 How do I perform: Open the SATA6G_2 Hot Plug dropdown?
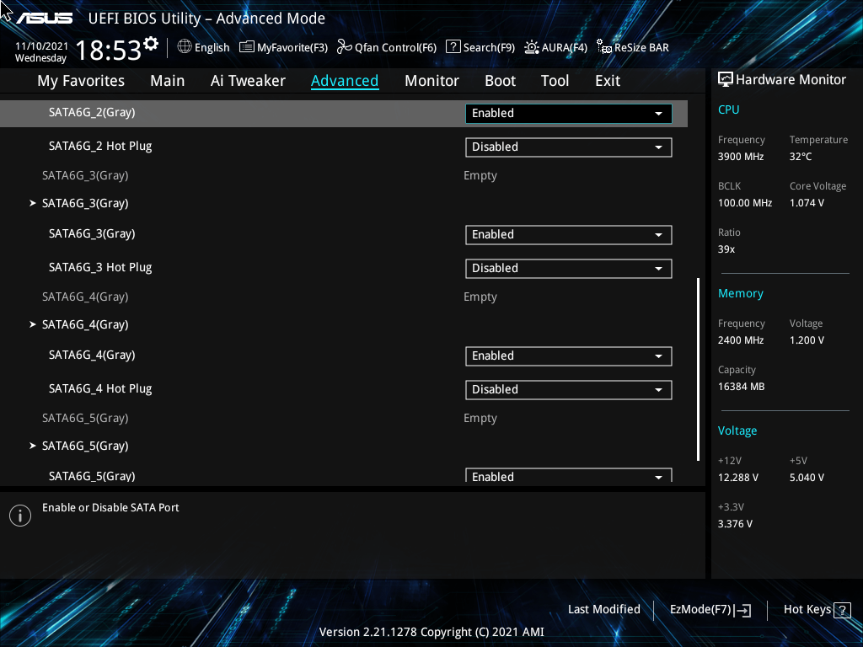569,147
